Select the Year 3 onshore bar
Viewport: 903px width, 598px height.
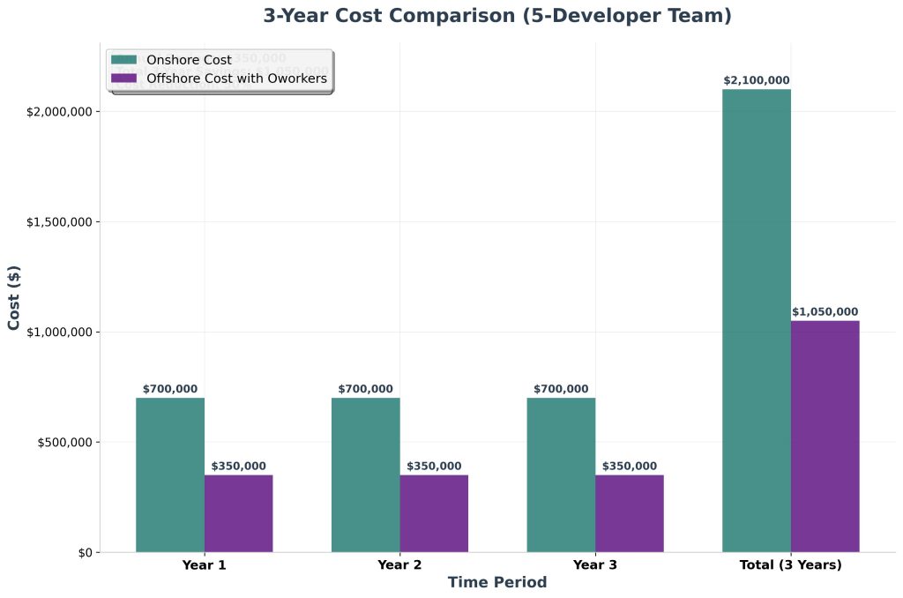point(561,476)
